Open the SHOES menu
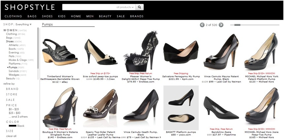This screenshot has width=284, height=140. click(x=47, y=16)
